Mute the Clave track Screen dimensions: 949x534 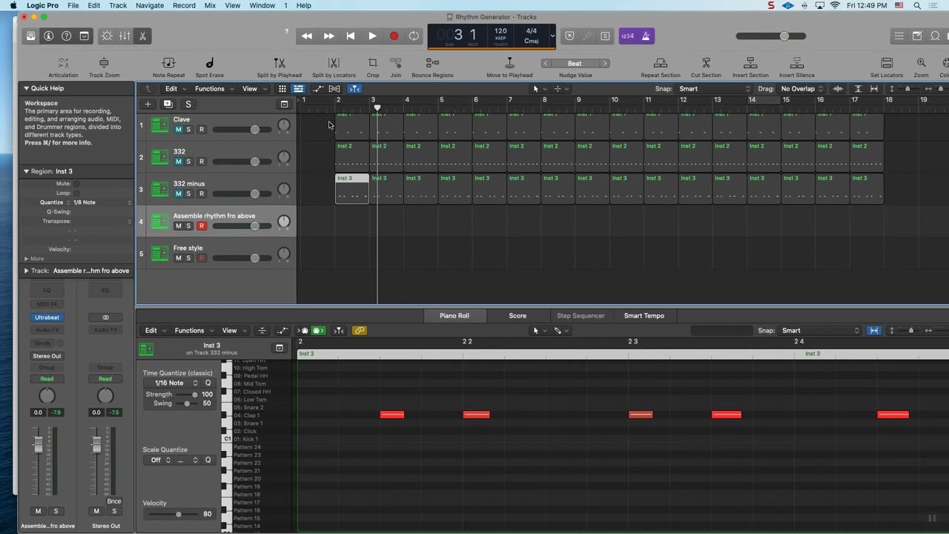[x=178, y=130]
